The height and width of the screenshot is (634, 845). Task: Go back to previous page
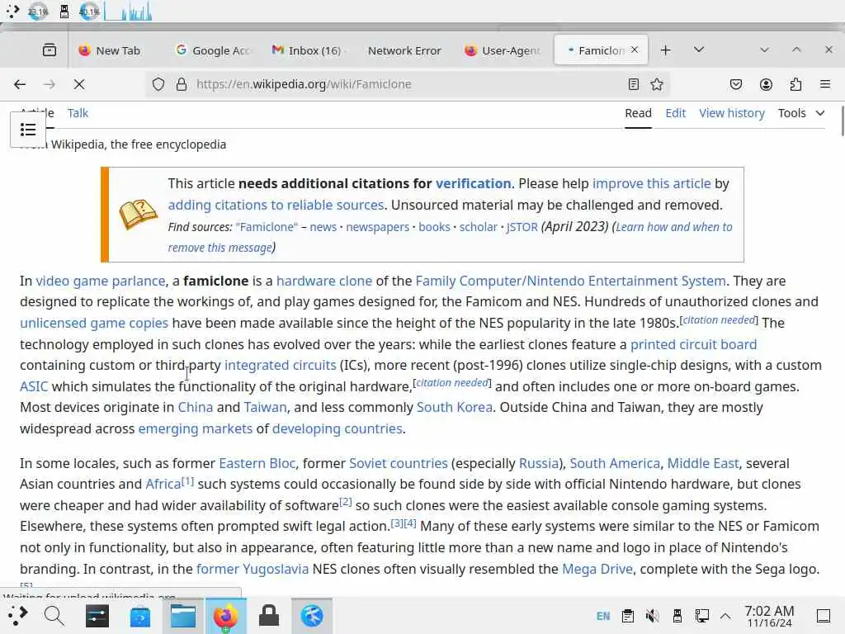point(20,84)
